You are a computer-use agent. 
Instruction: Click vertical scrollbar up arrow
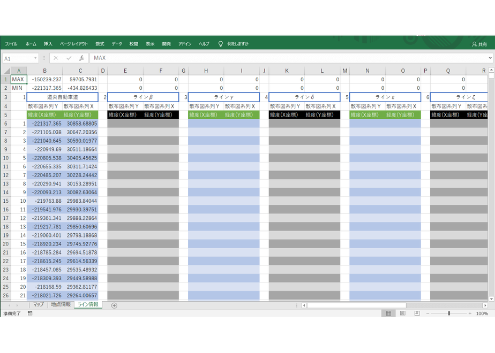coord(491,70)
